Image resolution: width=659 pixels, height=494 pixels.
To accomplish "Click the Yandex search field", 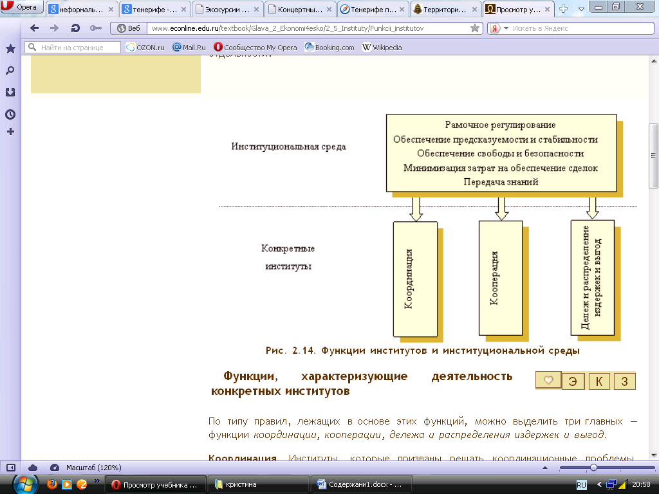I will tap(582, 28).
